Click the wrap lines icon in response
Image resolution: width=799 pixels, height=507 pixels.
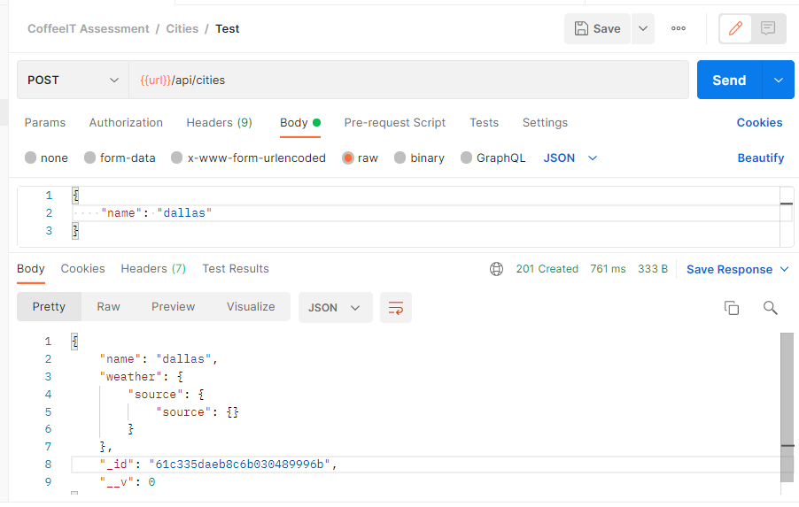click(x=396, y=307)
